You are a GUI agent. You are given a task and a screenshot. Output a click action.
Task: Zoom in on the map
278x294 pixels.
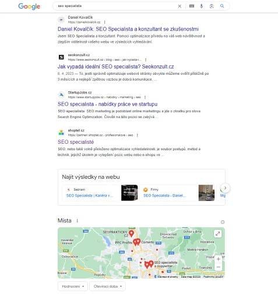tap(219, 259)
